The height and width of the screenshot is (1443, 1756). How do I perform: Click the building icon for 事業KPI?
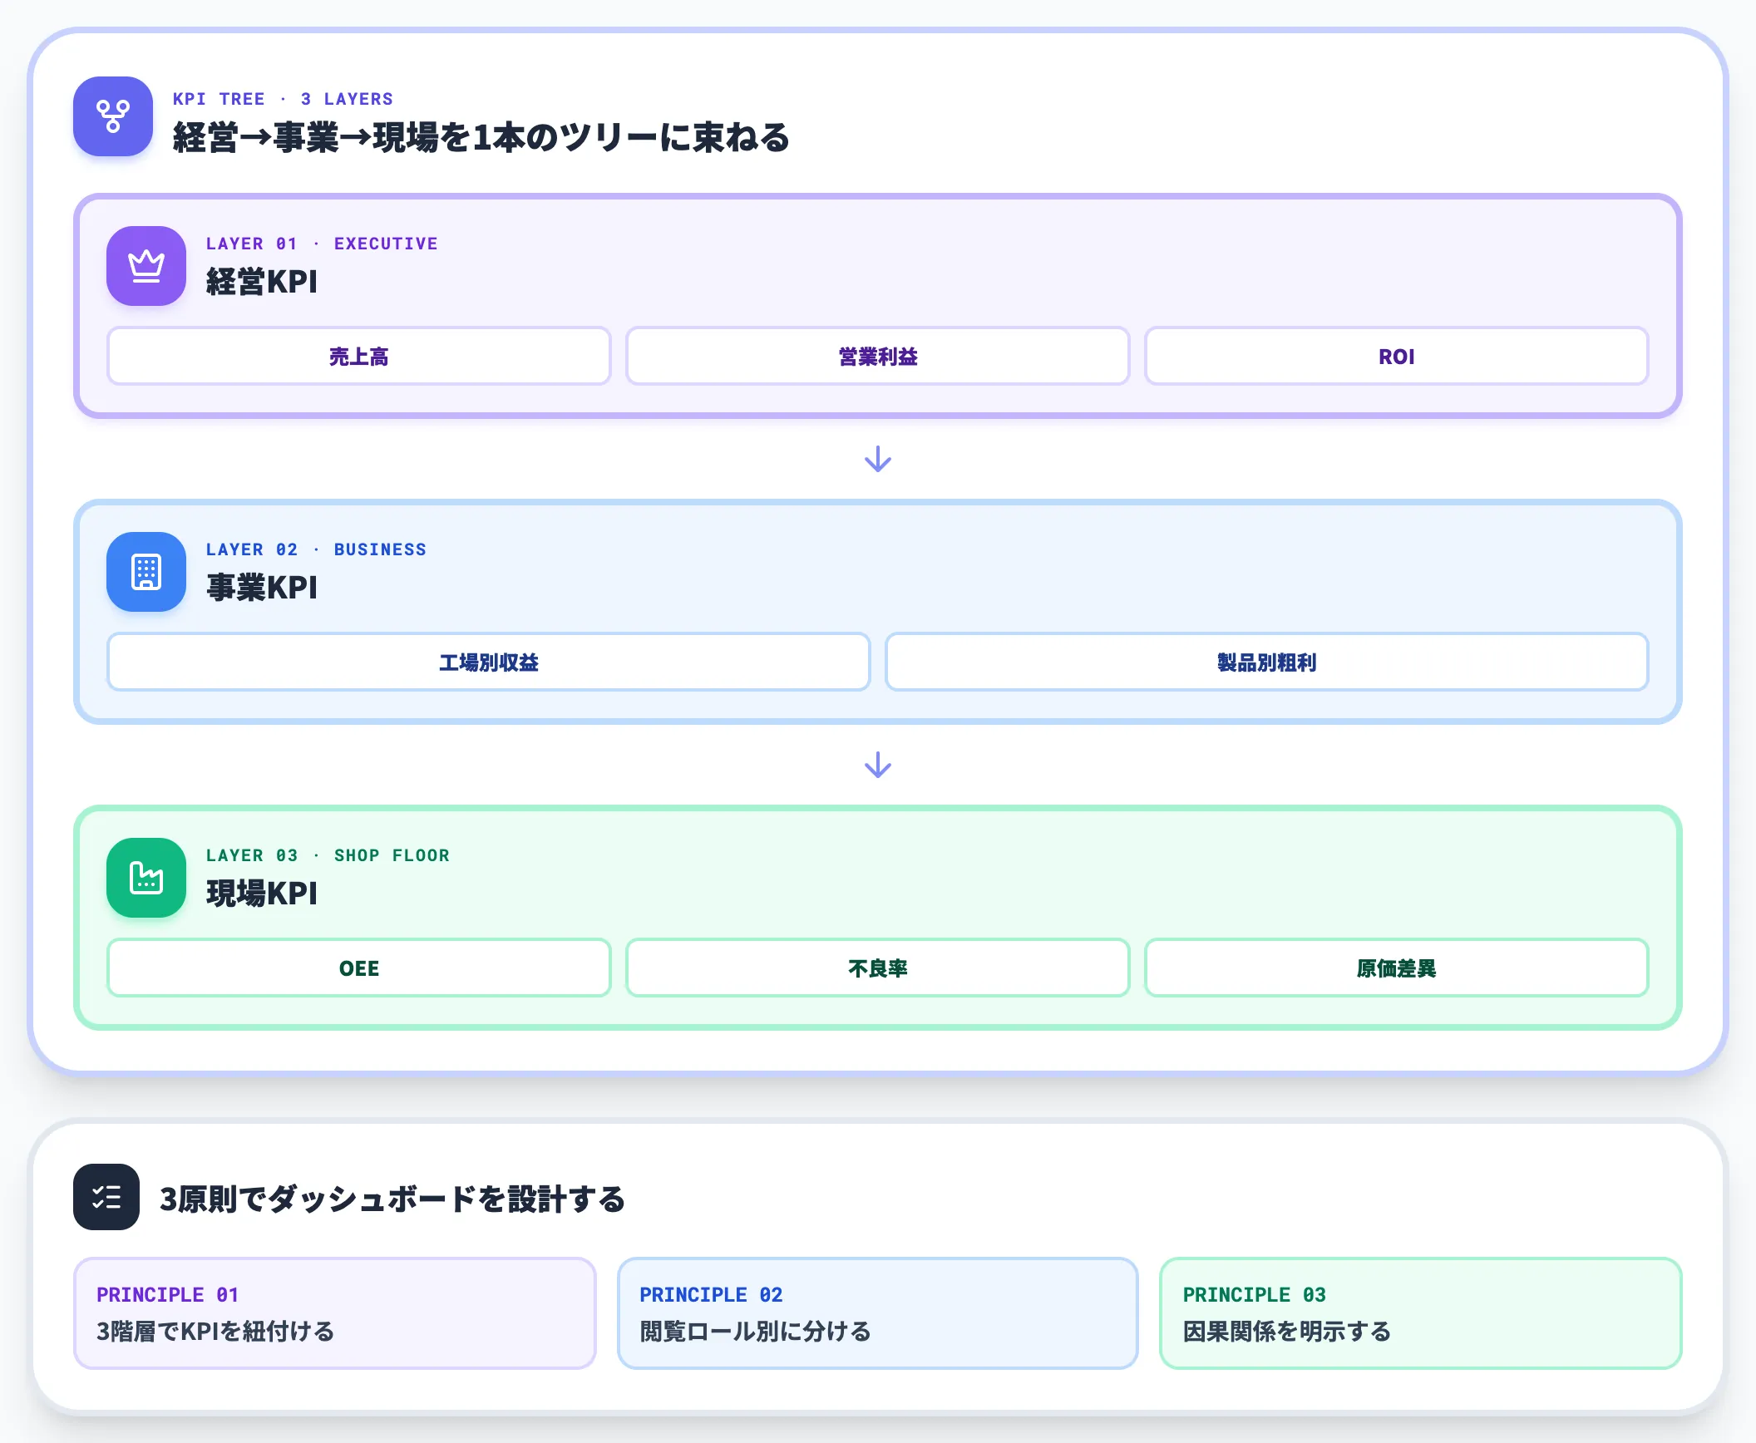(146, 572)
